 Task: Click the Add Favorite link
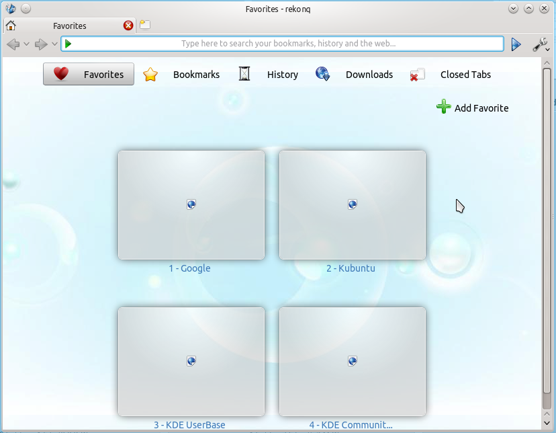(x=481, y=108)
